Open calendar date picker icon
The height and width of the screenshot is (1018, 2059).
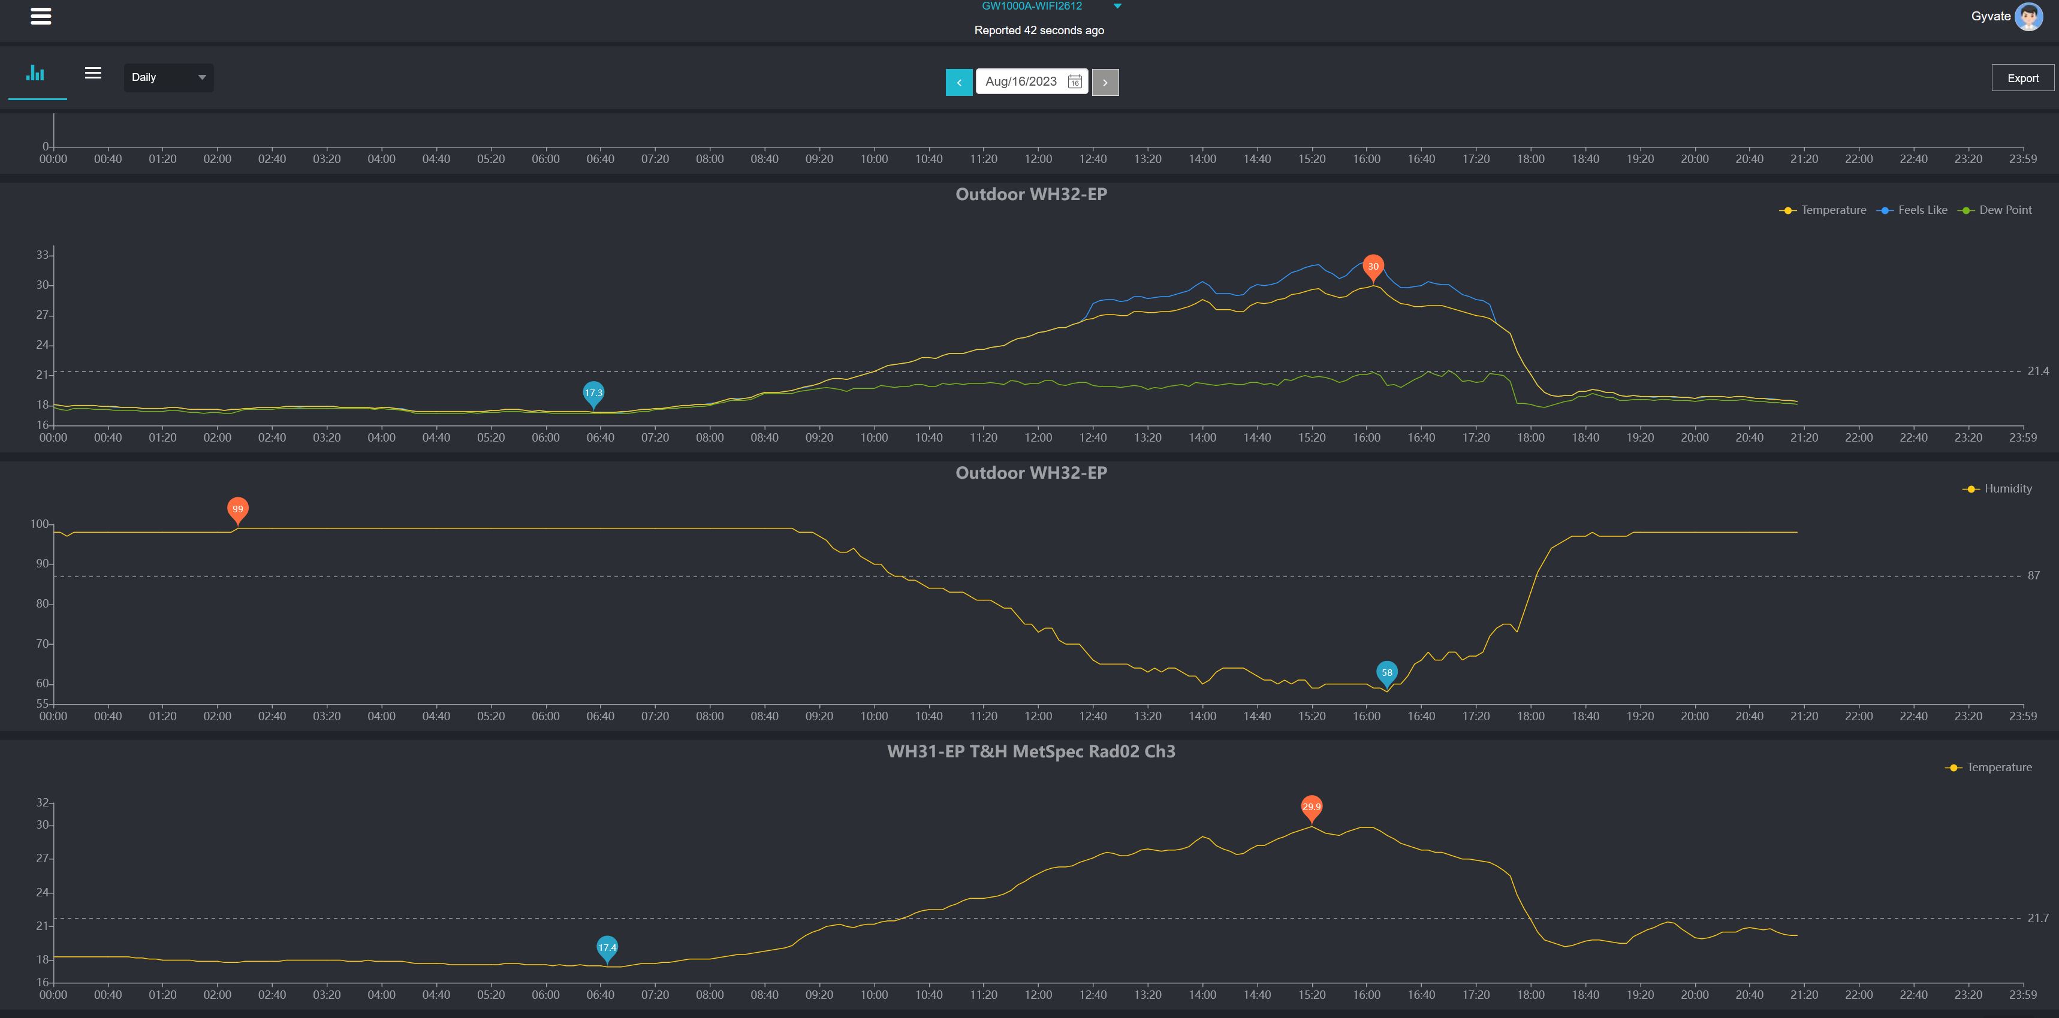point(1074,81)
